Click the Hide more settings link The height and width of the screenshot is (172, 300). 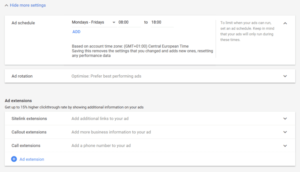(28, 5)
